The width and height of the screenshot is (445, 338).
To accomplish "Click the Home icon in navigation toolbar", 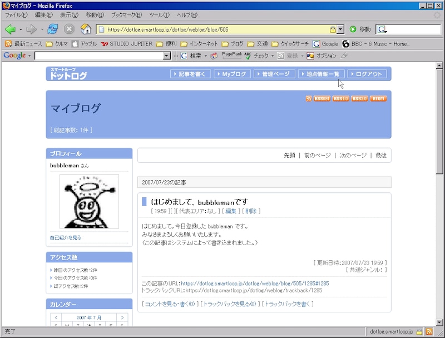I will tap(86, 29).
